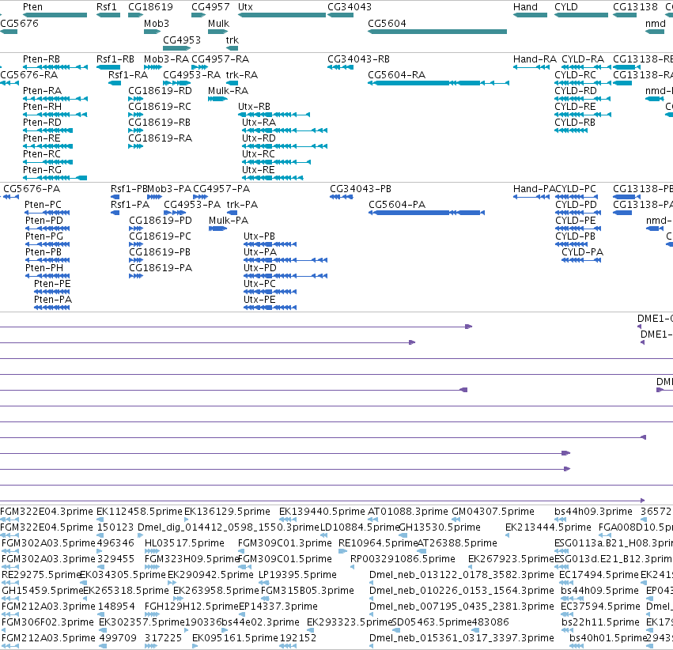Viewport: 673px width, 650px height.
Task: Click the CG34043 gene label
Action: coord(350,7)
